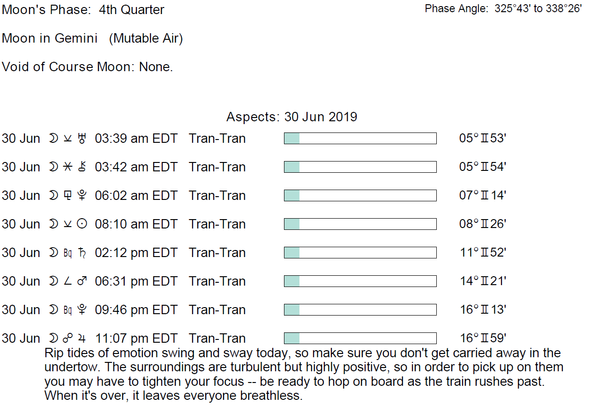The width and height of the screenshot is (590, 412).
Task: Click the "Moon's Phase: 4th Quarter" line
Action: (83, 10)
